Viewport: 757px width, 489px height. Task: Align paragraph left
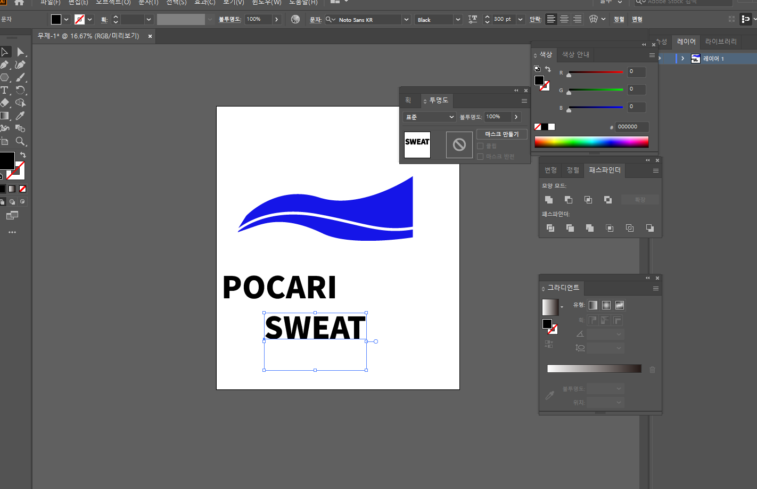[x=551, y=19]
